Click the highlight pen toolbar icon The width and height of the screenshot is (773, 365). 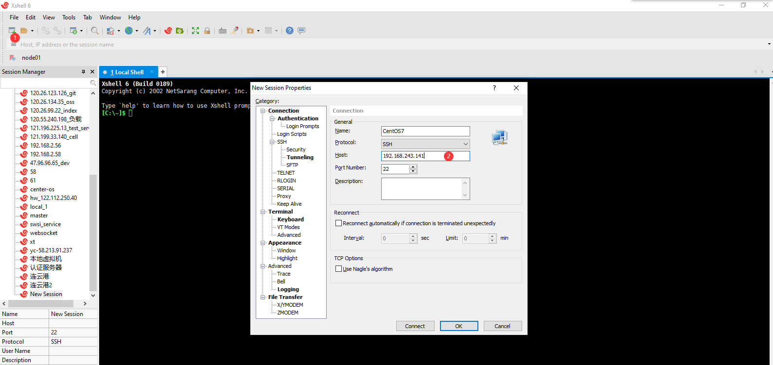(x=235, y=31)
